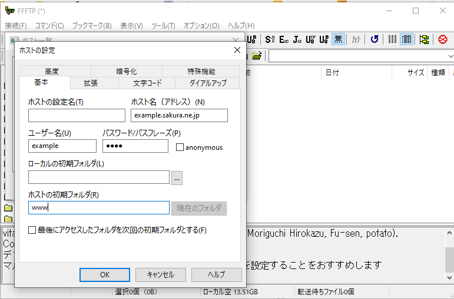Click the UTF-8 BOM icon left of Shift_JIS

(x=251, y=39)
